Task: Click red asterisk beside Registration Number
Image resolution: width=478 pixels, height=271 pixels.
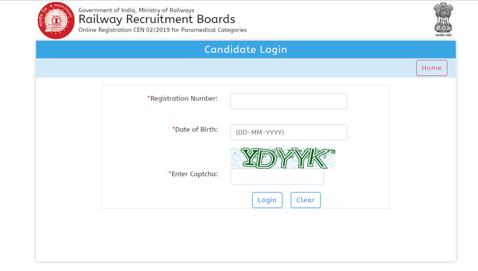Action: [x=149, y=98]
